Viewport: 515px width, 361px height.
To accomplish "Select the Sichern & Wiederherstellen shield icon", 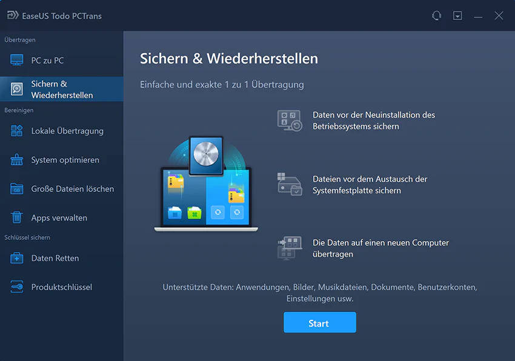I will [18, 88].
